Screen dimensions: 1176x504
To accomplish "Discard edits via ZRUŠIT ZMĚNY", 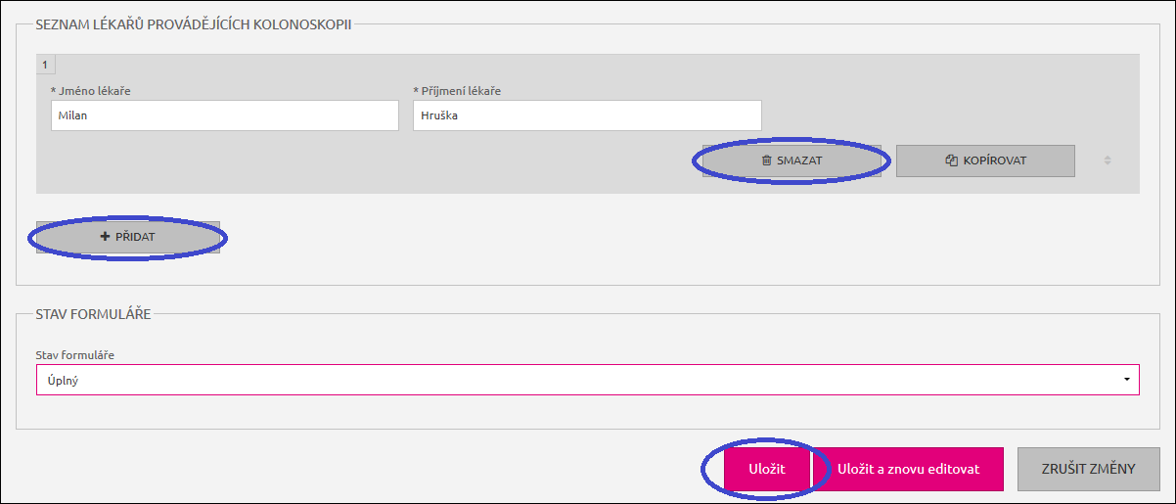I will click(1087, 469).
